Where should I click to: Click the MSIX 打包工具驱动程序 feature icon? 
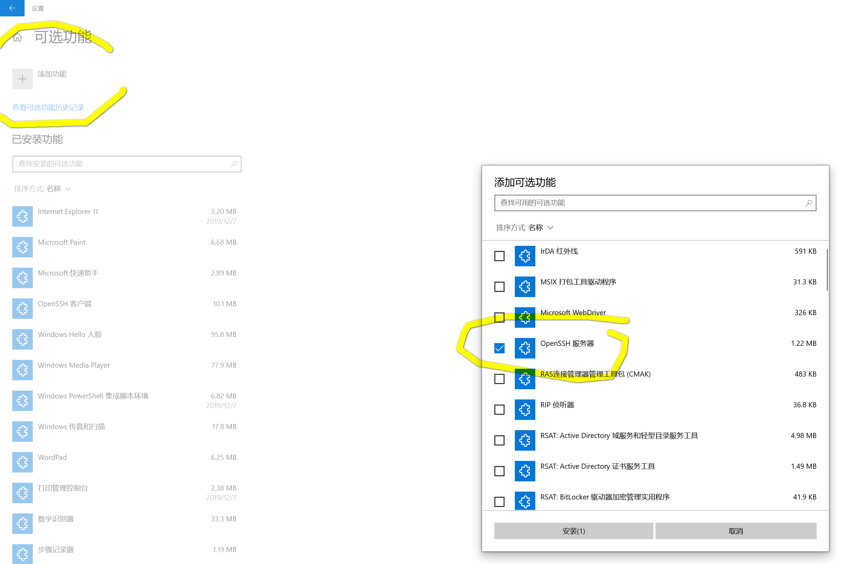[524, 287]
